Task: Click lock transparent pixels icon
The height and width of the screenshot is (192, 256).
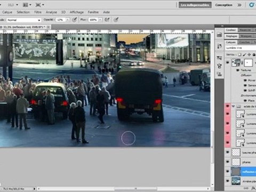Action: (239, 54)
